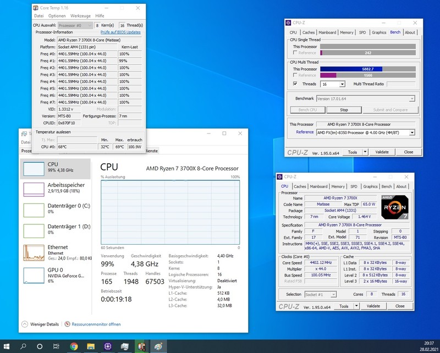
Task: Select the Ethernet graph in Task Manager
Action: point(33,251)
